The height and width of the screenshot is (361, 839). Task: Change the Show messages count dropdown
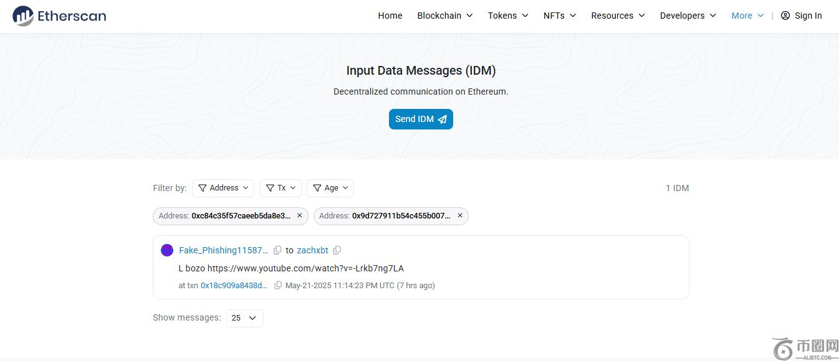[244, 318]
